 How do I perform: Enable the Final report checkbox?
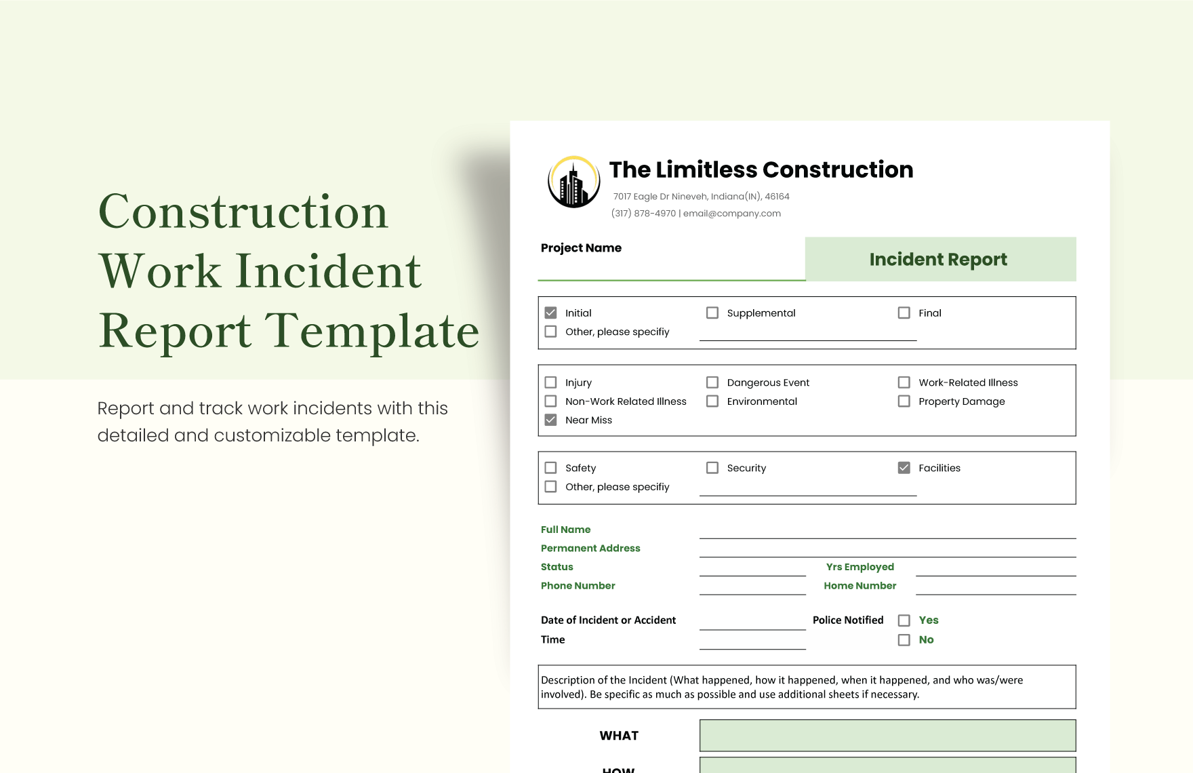click(904, 313)
